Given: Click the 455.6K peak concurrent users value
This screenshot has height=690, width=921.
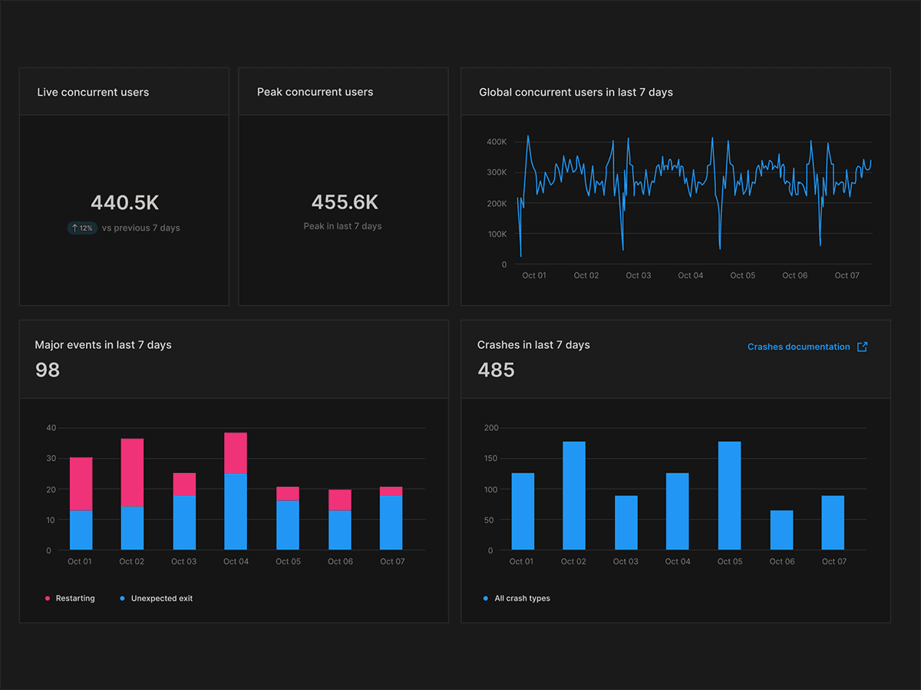Looking at the screenshot, I should coord(345,202).
